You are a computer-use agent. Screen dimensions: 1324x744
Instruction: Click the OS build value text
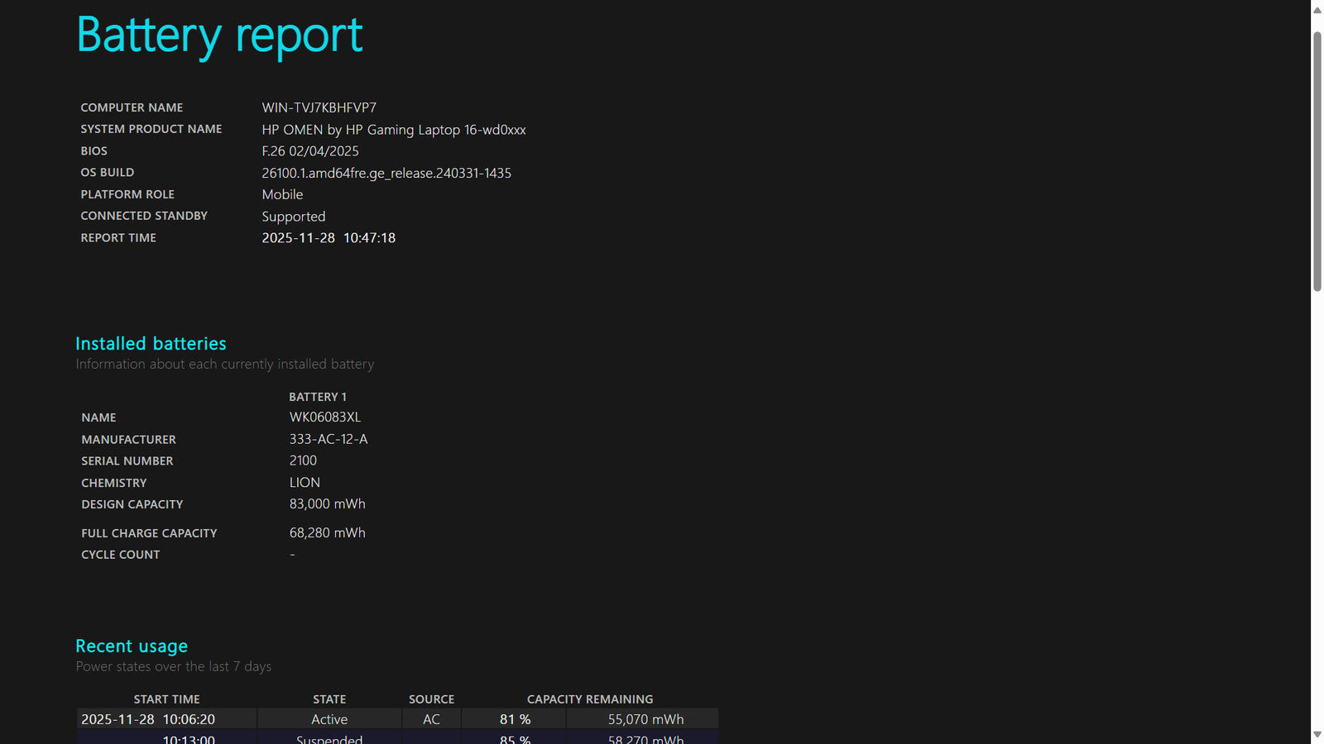(386, 174)
